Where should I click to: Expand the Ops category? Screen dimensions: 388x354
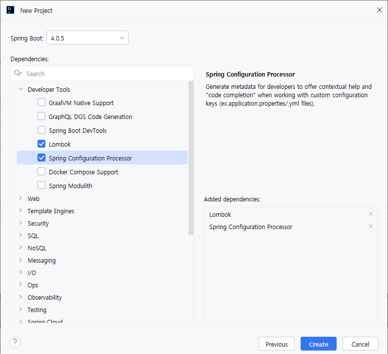pyautogui.click(x=21, y=285)
